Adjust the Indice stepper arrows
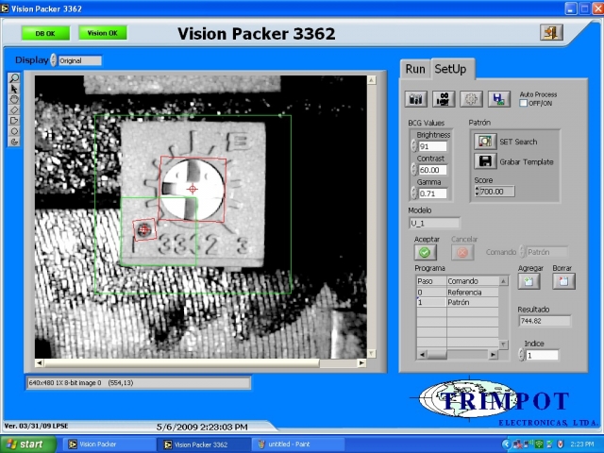Screen dimensions: 604x453 pos(522,355)
